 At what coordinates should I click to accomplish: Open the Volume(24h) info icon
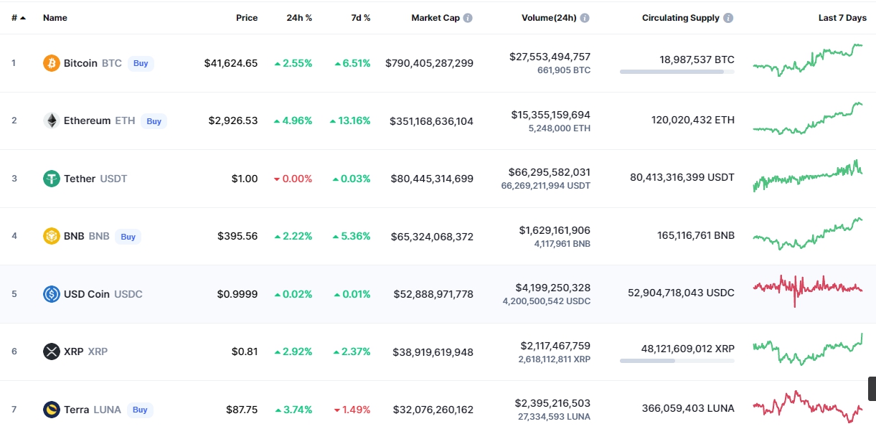[585, 18]
